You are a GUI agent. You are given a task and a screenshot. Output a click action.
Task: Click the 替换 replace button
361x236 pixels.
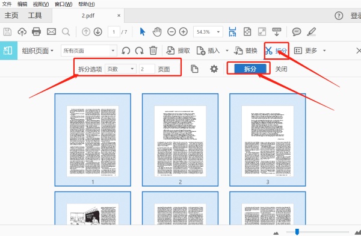point(245,51)
